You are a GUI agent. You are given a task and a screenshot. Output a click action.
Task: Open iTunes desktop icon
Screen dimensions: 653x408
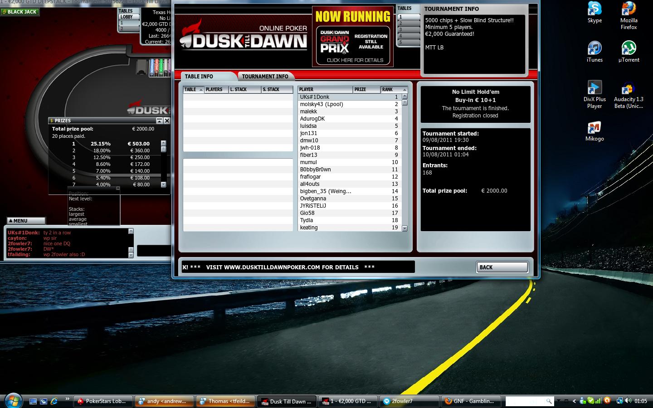pos(595,51)
